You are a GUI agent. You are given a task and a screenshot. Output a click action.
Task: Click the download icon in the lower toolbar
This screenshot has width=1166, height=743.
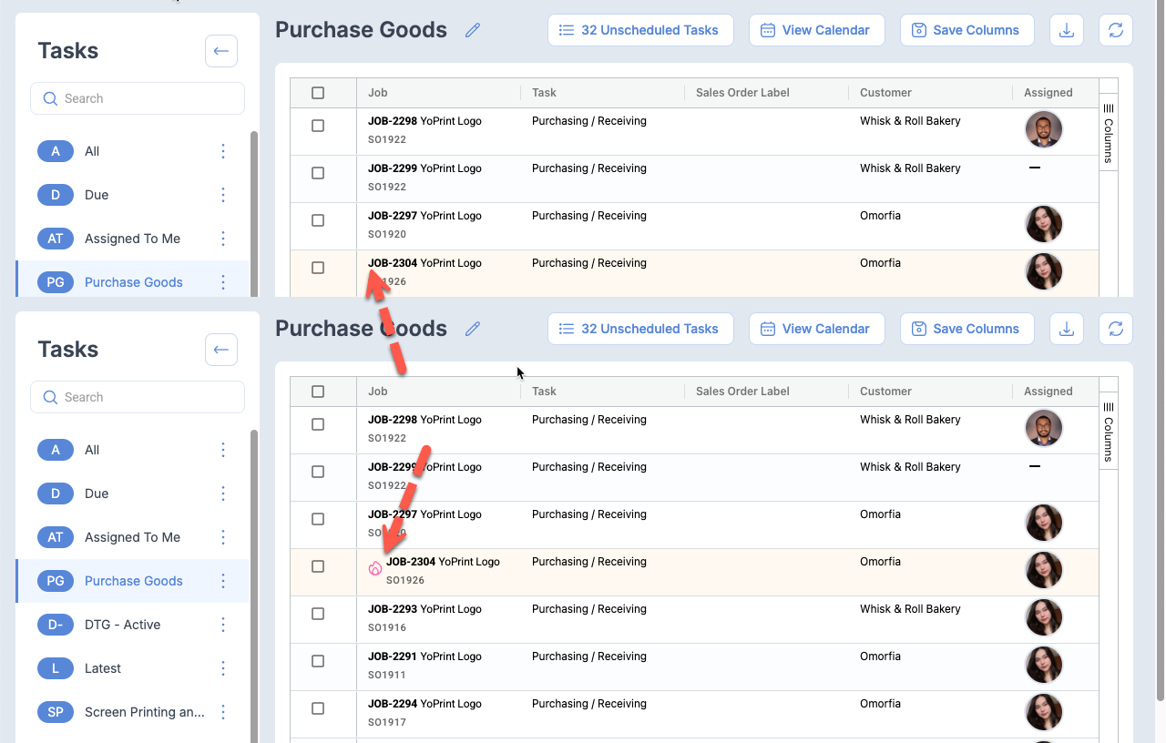(x=1067, y=329)
